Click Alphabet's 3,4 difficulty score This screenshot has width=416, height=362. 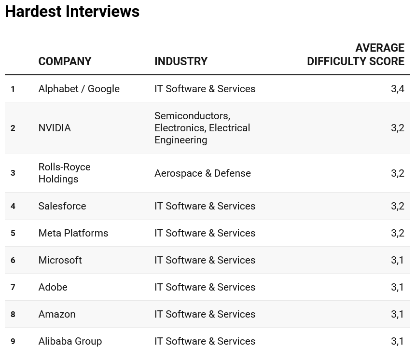click(397, 89)
